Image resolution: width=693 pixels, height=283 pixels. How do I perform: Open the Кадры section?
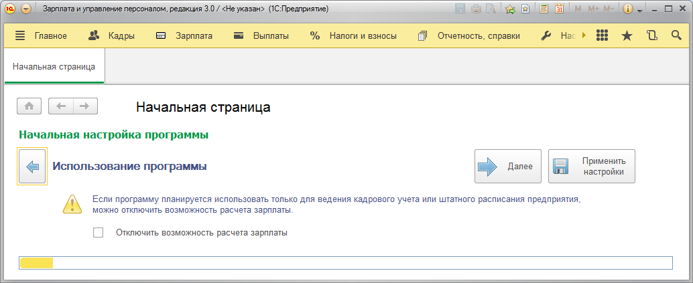pos(112,36)
